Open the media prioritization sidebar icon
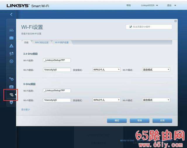This screenshot has height=148, width=187. coord(11,54)
